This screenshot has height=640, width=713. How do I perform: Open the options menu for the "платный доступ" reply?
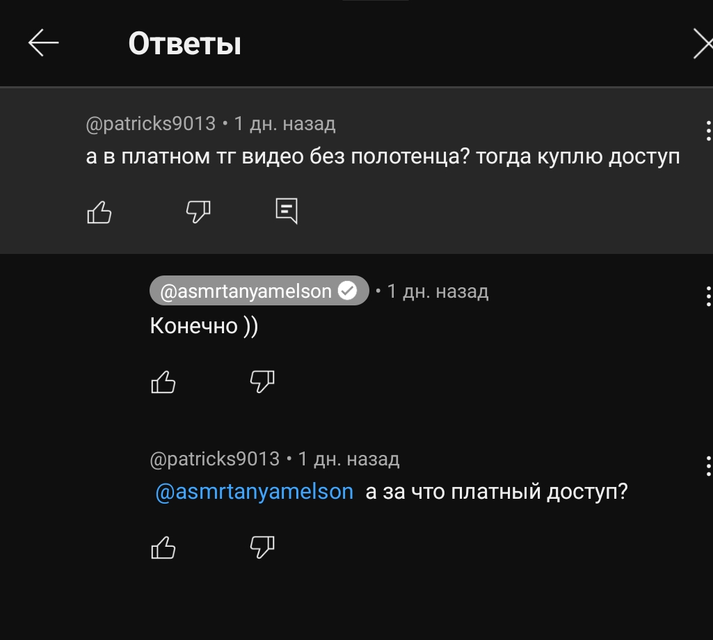point(707,465)
